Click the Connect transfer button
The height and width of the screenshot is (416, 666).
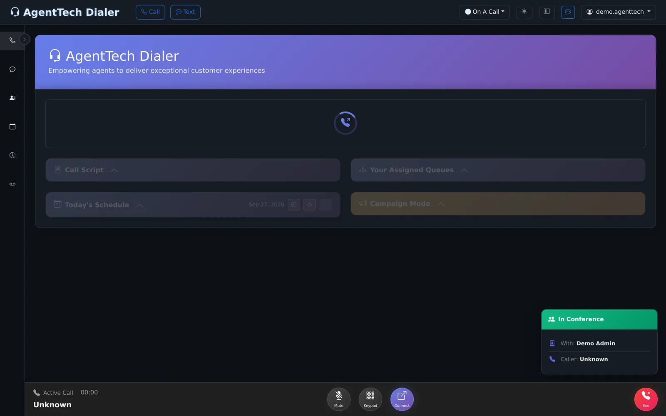[x=402, y=399]
